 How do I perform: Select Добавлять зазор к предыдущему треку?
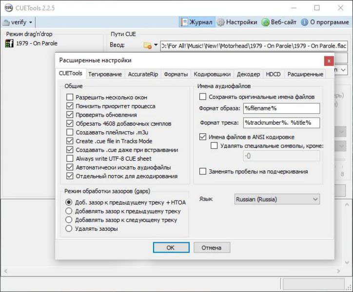(x=69, y=211)
